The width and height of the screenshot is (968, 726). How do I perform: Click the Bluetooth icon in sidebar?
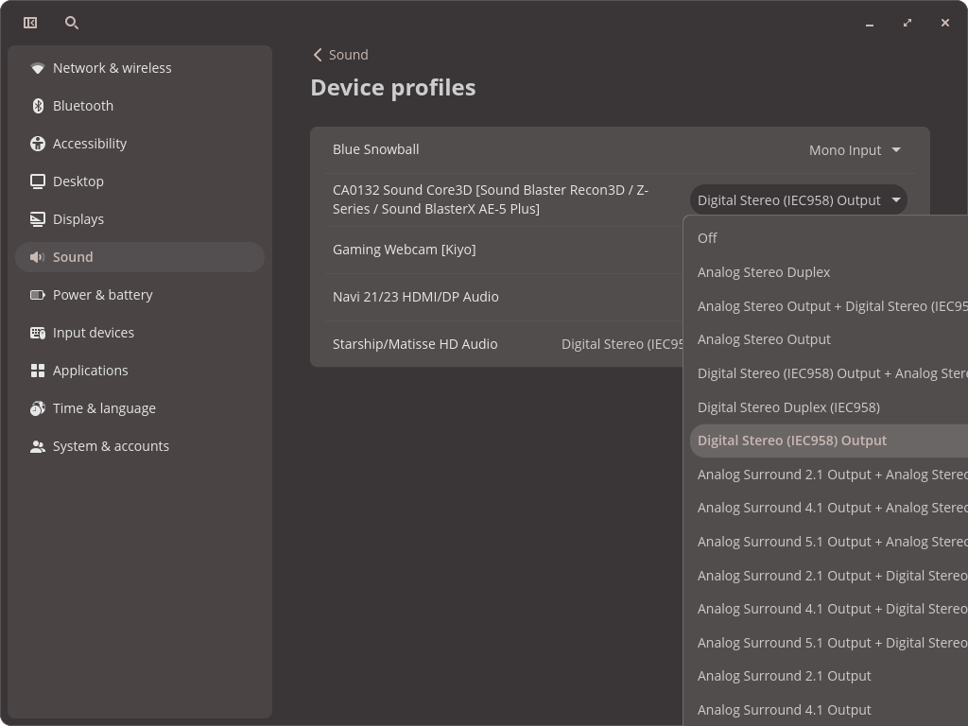38,106
